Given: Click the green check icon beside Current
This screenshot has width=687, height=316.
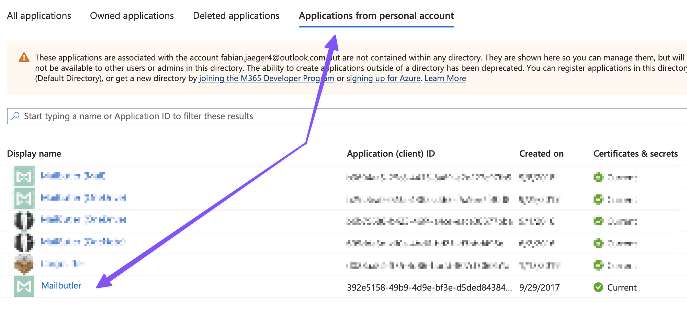Looking at the screenshot, I should 598,287.
